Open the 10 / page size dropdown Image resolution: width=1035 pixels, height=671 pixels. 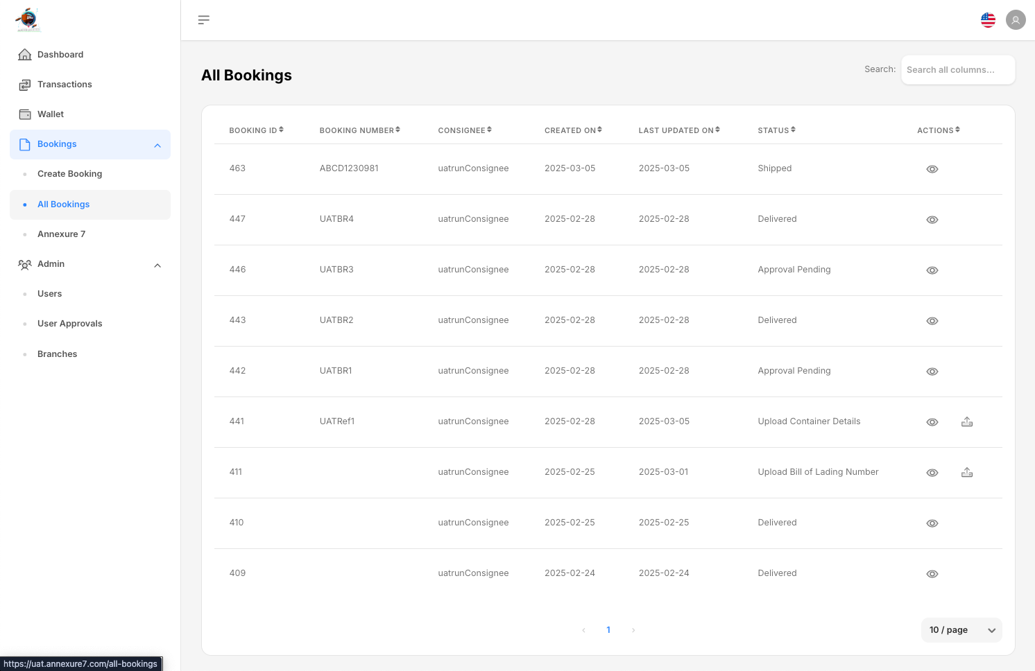pos(961,630)
